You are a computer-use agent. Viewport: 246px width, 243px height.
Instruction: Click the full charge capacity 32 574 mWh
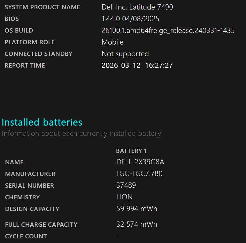[x=137, y=224]
